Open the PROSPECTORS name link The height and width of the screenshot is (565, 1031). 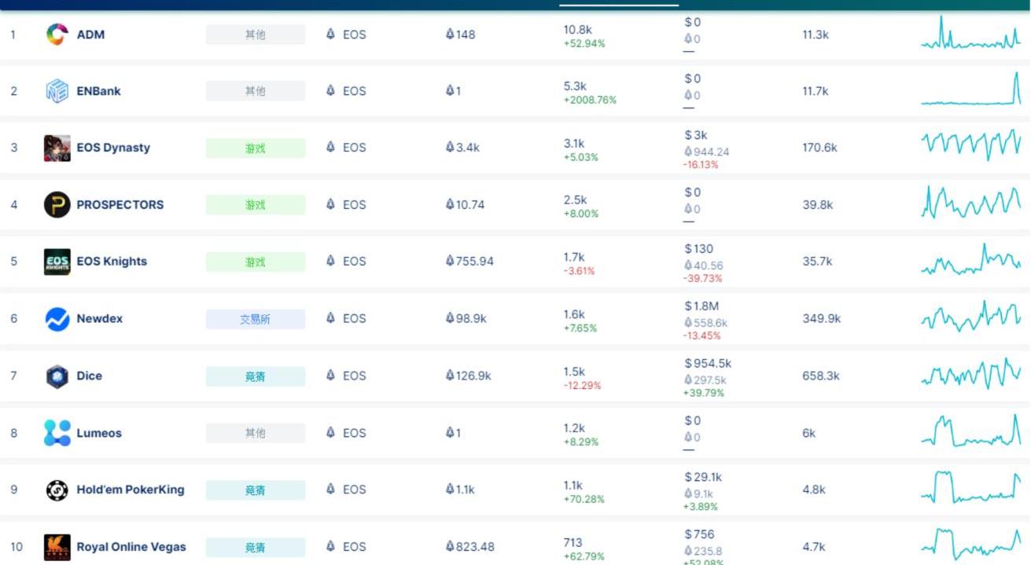(120, 204)
